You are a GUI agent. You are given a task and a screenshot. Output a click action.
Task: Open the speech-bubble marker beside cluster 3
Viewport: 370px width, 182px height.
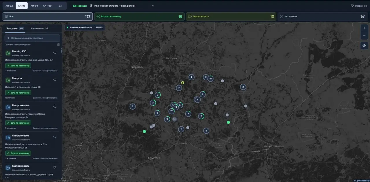(x=174, y=119)
